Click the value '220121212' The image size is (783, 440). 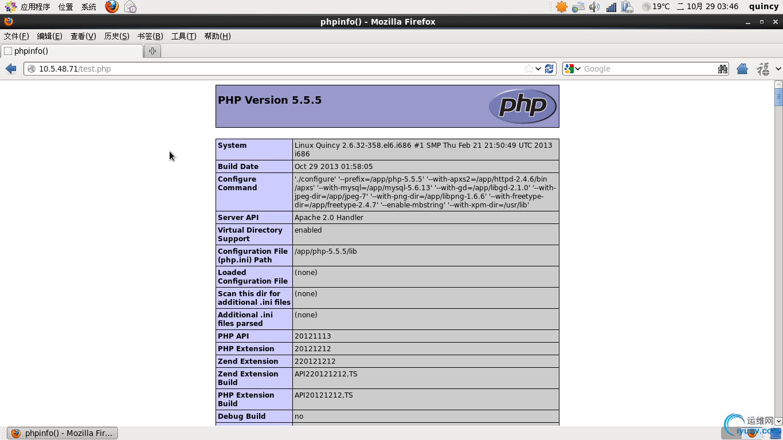tap(315, 362)
